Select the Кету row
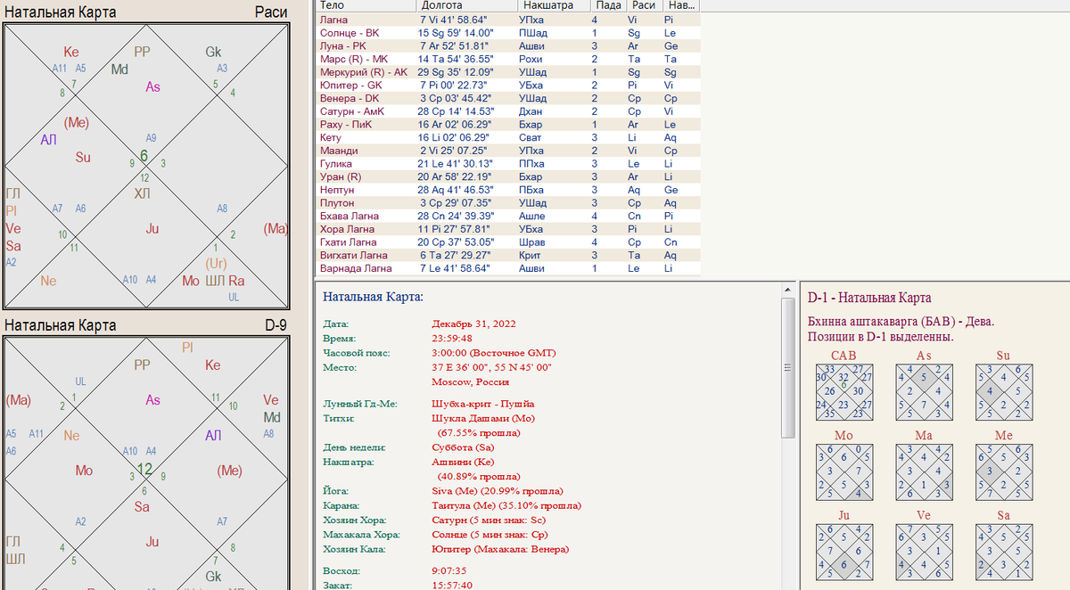 point(508,137)
